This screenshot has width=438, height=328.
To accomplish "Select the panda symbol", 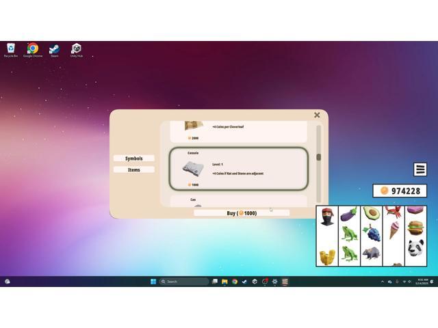I will click(415, 247).
